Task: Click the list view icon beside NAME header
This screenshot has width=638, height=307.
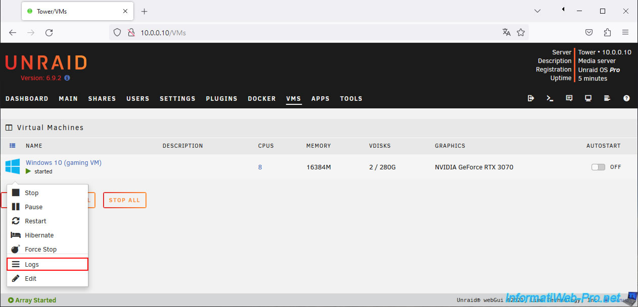Action: (x=13, y=146)
